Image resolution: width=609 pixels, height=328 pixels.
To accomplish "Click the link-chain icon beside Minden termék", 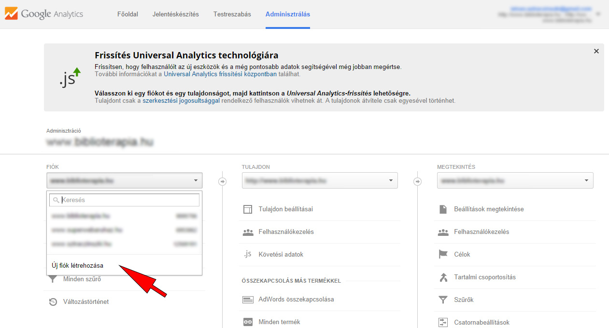I will click(248, 322).
